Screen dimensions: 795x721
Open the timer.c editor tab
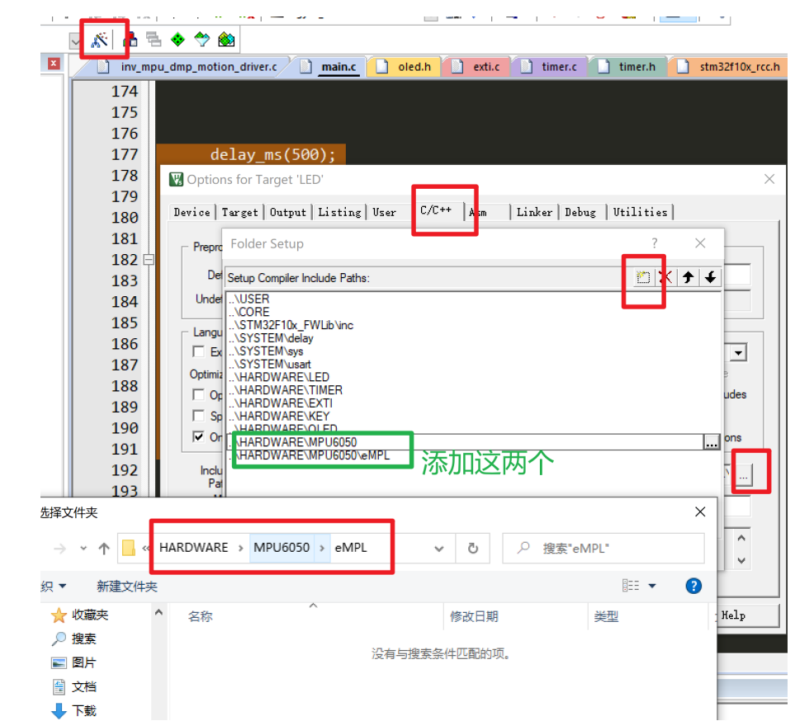pos(551,67)
